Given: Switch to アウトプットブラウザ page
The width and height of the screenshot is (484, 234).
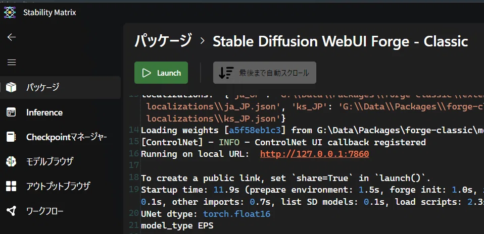Looking at the screenshot, I should click(60, 186).
